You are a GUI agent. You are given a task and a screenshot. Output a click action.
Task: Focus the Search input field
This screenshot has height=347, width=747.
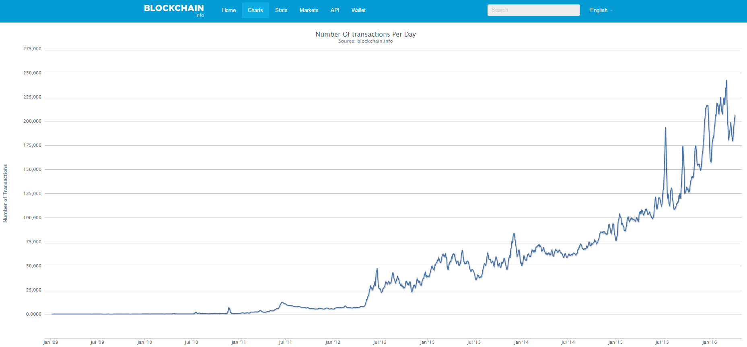(x=533, y=10)
